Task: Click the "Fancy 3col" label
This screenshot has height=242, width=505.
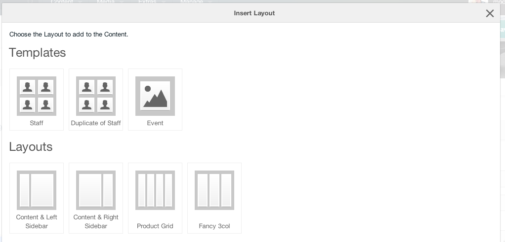Action: 214,226
